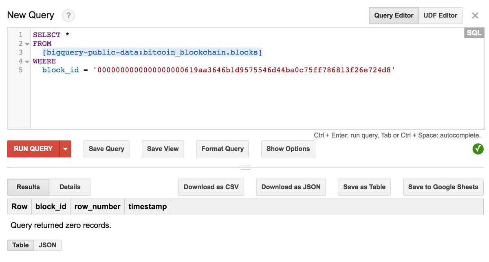Collapse the WHERE clause fold arrow
This screenshot has height=262, width=489.
tap(27, 62)
